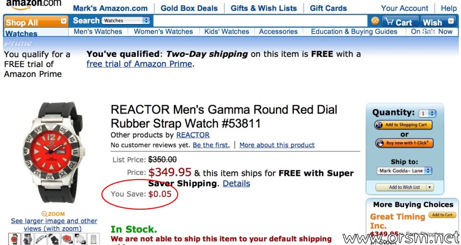Open the REACTOR brand link
This screenshot has height=245, width=461.
[193, 135]
